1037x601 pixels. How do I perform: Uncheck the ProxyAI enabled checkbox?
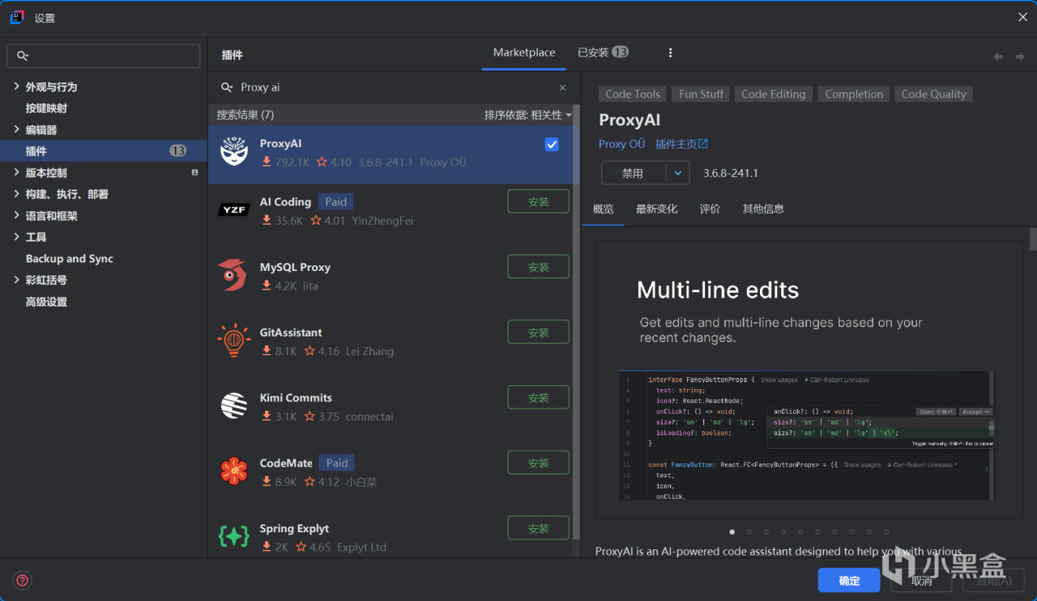(x=552, y=144)
